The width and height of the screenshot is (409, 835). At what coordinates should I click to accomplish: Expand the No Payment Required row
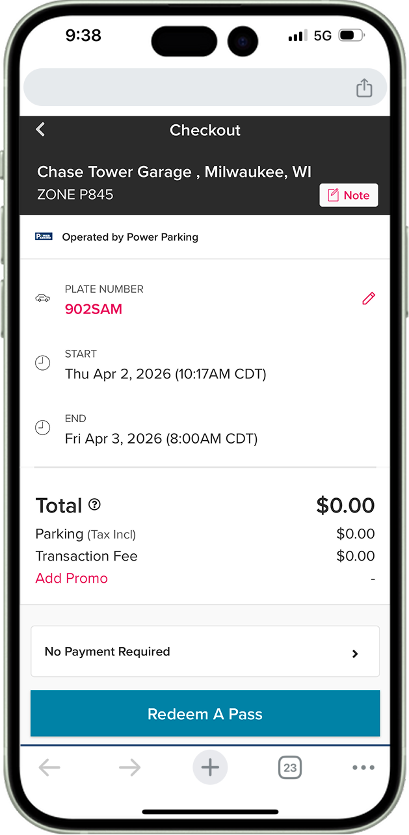tap(205, 652)
